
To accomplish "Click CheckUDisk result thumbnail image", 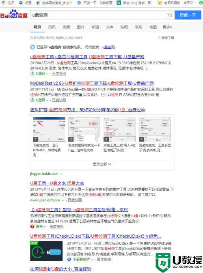I will [x=46, y=251].
